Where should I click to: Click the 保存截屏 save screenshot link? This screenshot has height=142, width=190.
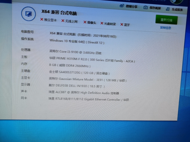155,8
